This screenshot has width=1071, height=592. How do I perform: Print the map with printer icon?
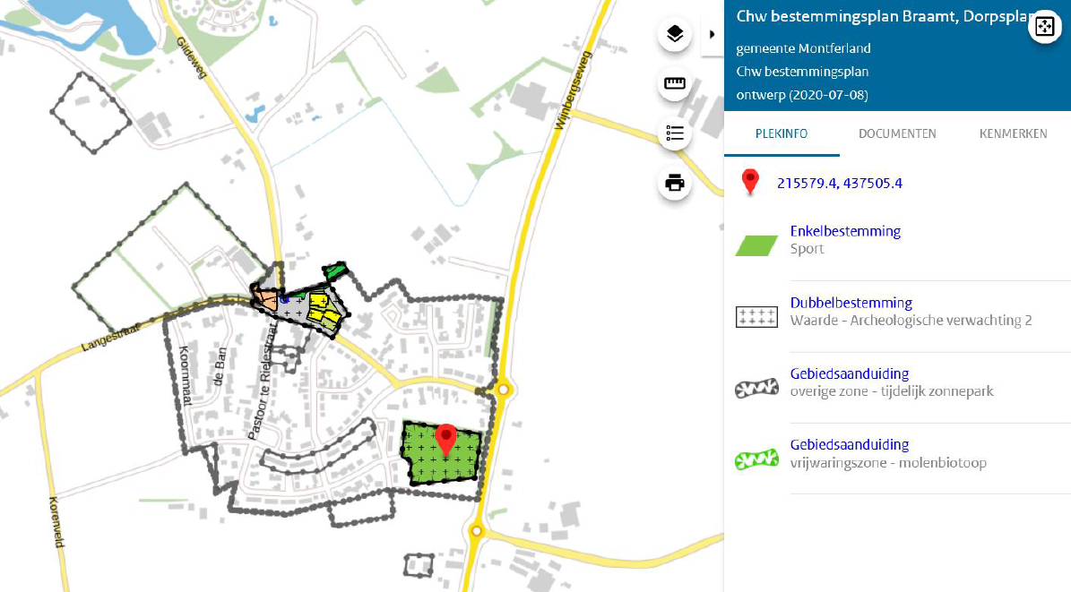(x=675, y=183)
